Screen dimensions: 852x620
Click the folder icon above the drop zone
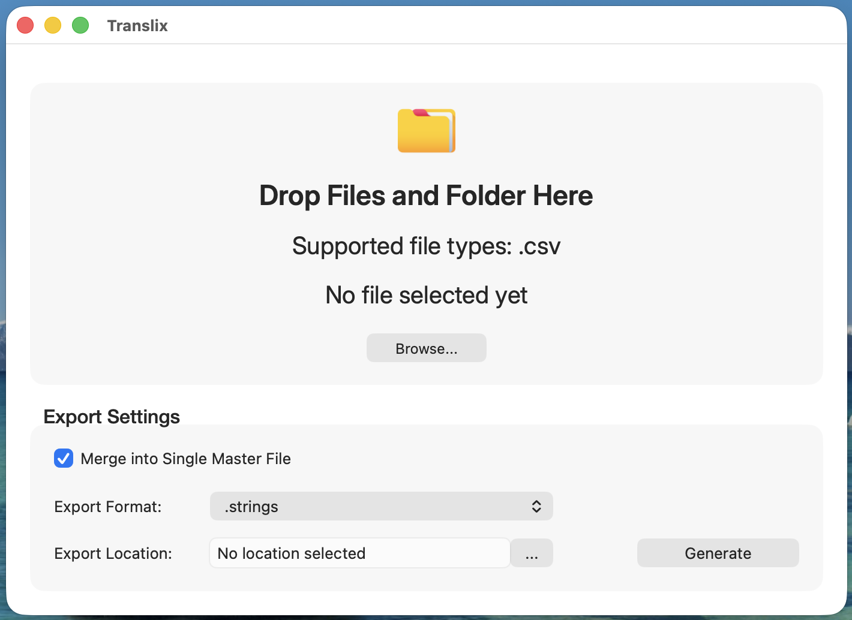426,130
